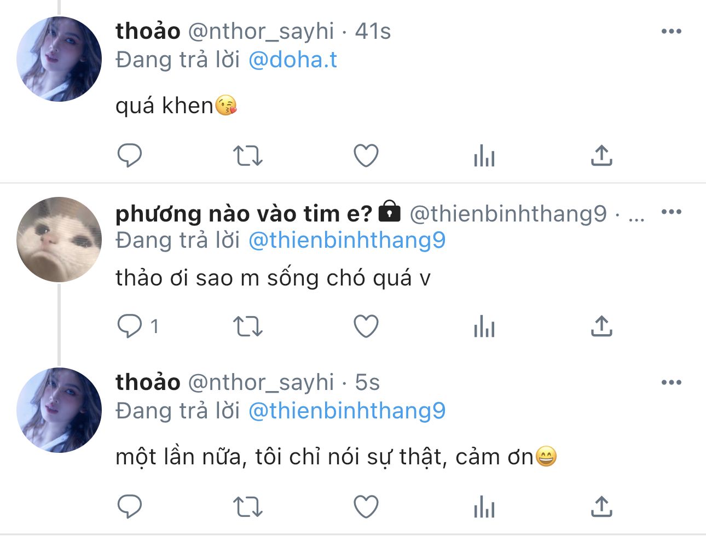The width and height of the screenshot is (706, 536).
Task: Open more options for "một lần nữa" tweet
Action: [x=671, y=382]
